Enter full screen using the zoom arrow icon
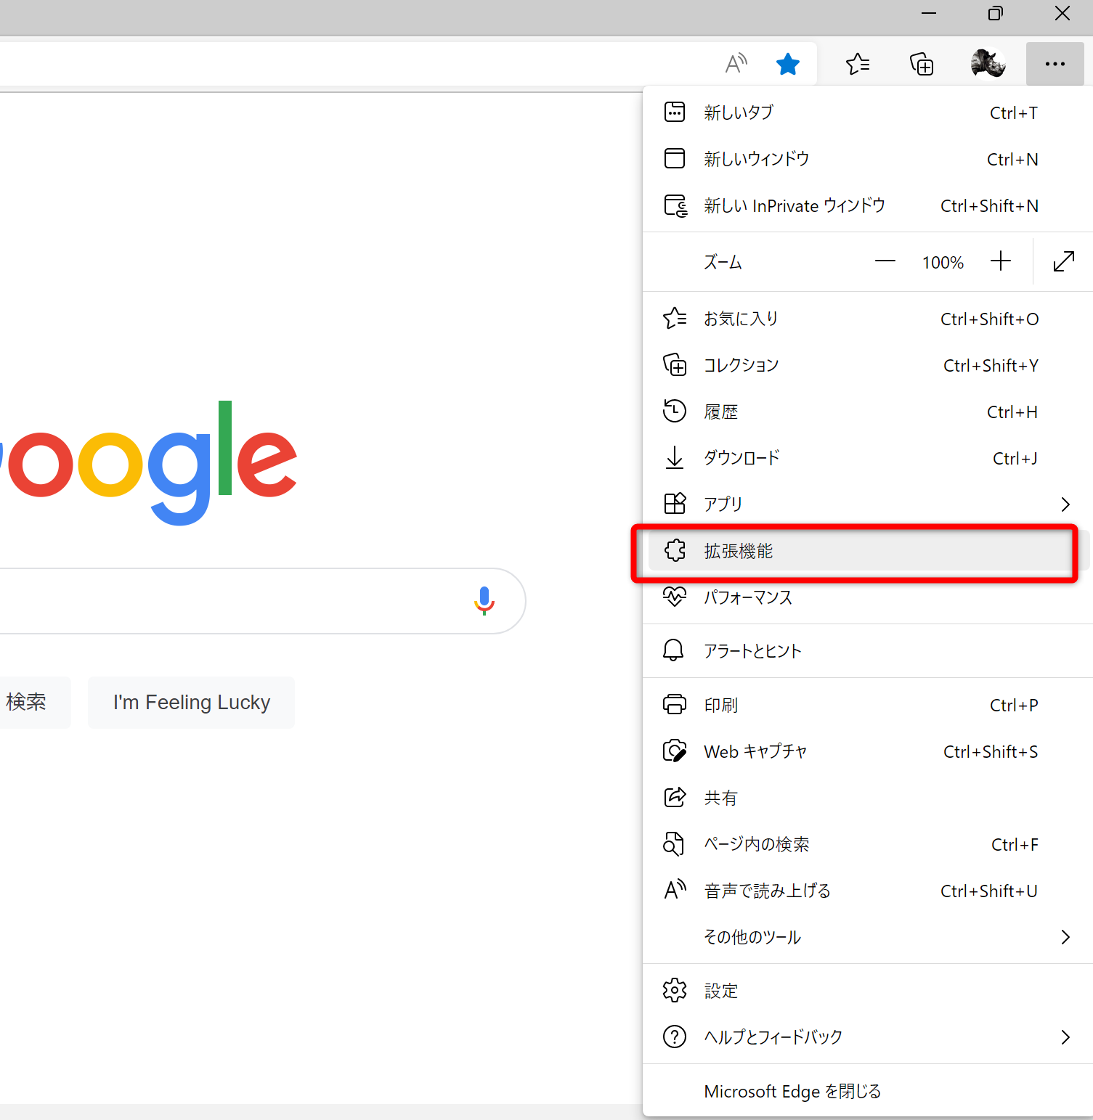The image size is (1093, 1120). pyautogui.click(x=1063, y=261)
